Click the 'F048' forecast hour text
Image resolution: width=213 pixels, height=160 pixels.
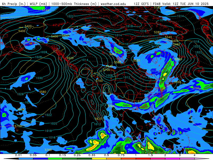click(157, 4)
